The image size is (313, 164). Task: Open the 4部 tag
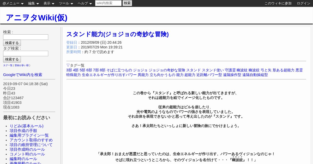tap(76, 70)
